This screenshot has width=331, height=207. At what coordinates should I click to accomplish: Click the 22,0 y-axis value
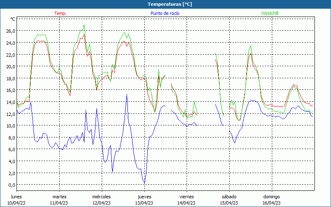pyautogui.click(x=11, y=55)
